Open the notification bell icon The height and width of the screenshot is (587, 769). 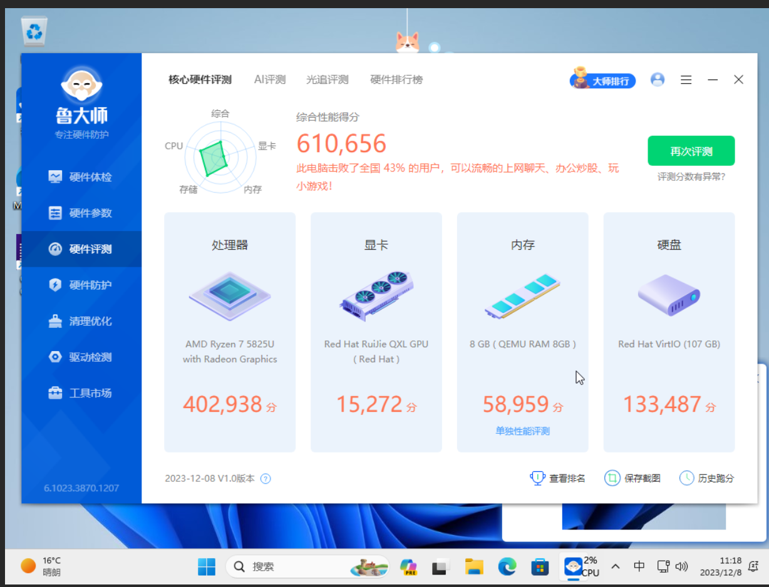[x=755, y=567]
